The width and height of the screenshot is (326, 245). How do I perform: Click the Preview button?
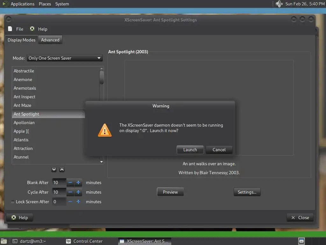[x=170, y=192]
